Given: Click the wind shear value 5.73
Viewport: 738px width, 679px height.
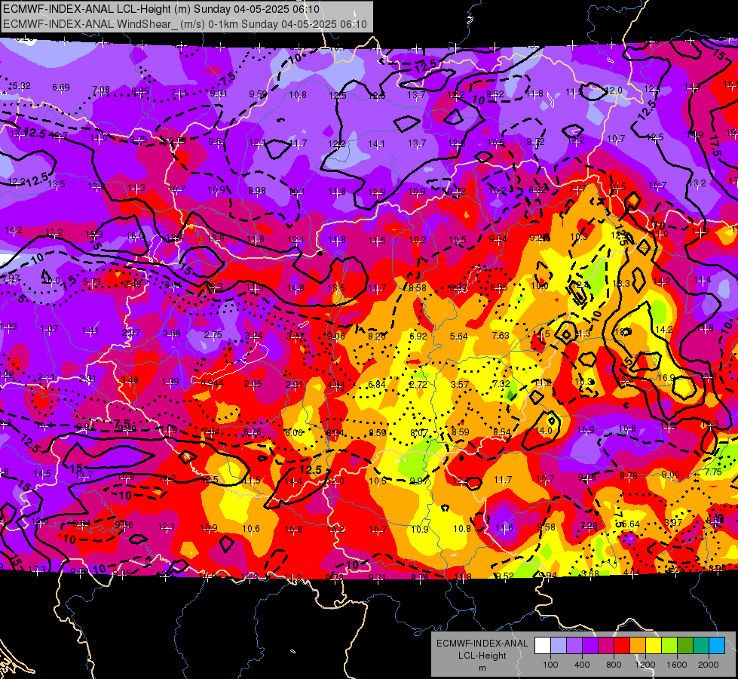Looking at the screenshot, I should click(92, 282).
